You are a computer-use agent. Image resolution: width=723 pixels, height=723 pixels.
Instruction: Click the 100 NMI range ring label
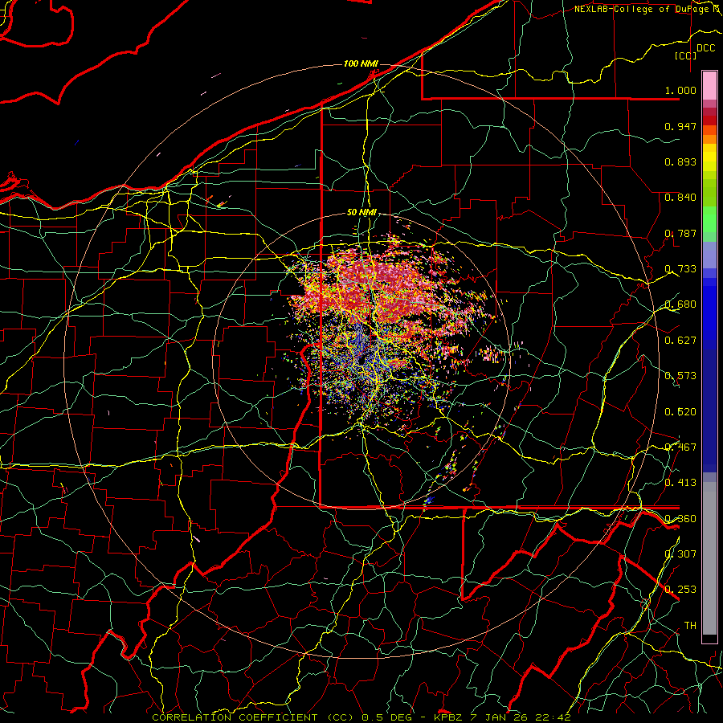(x=361, y=63)
